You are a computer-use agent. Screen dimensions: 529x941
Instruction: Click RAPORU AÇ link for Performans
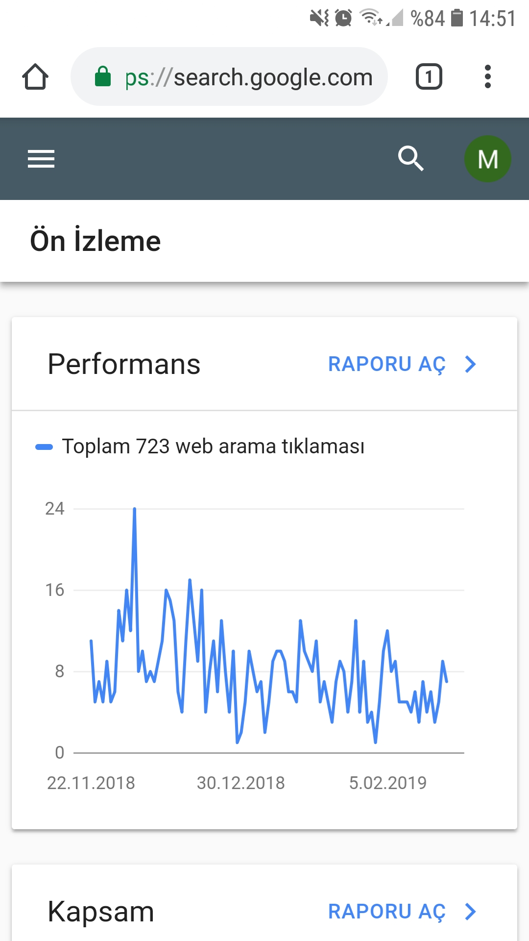point(387,364)
